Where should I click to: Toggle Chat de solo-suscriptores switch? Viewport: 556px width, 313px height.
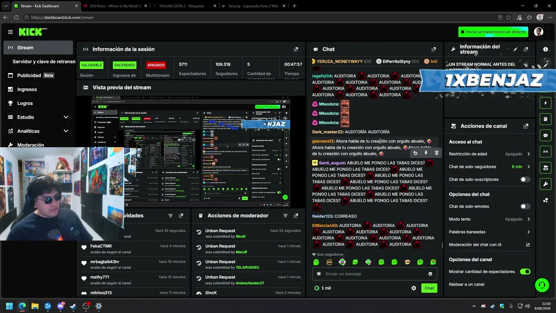click(x=525, y=180)
